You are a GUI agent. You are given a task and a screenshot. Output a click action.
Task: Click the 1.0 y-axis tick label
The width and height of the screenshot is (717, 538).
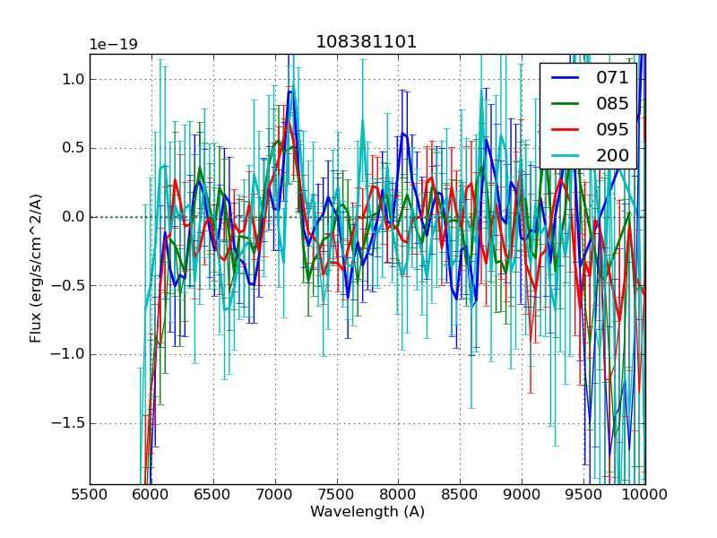[x=73, y=79]
